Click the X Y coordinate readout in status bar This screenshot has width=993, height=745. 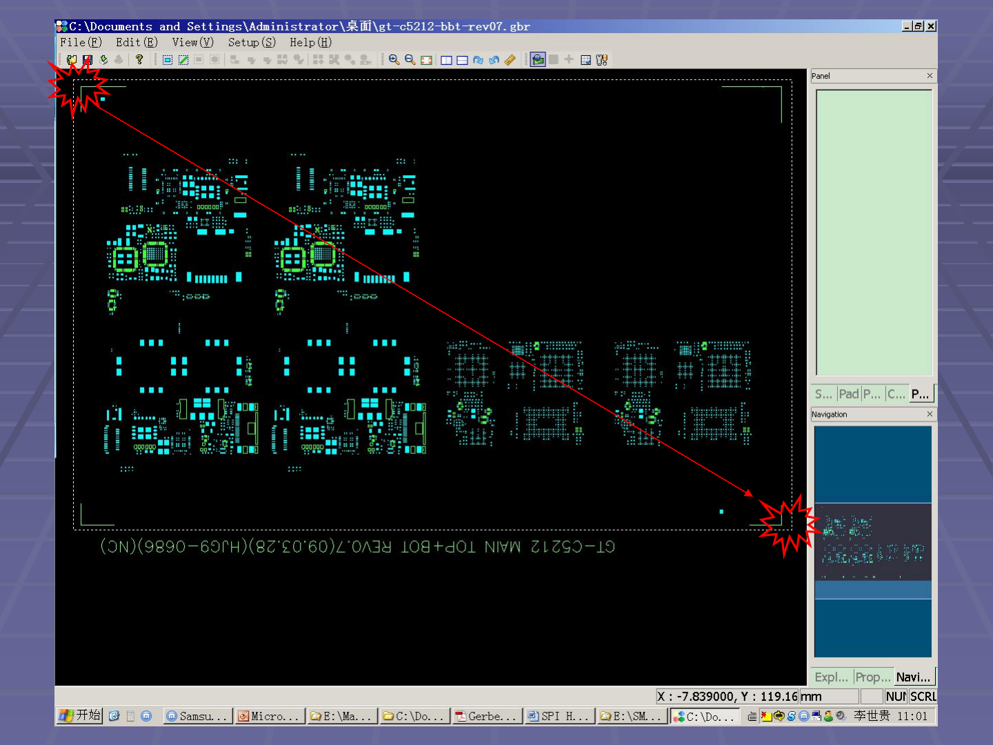coord(727,697)
